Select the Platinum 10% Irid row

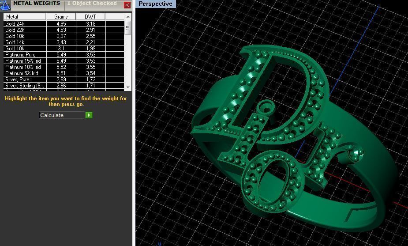tap(64, 67)
